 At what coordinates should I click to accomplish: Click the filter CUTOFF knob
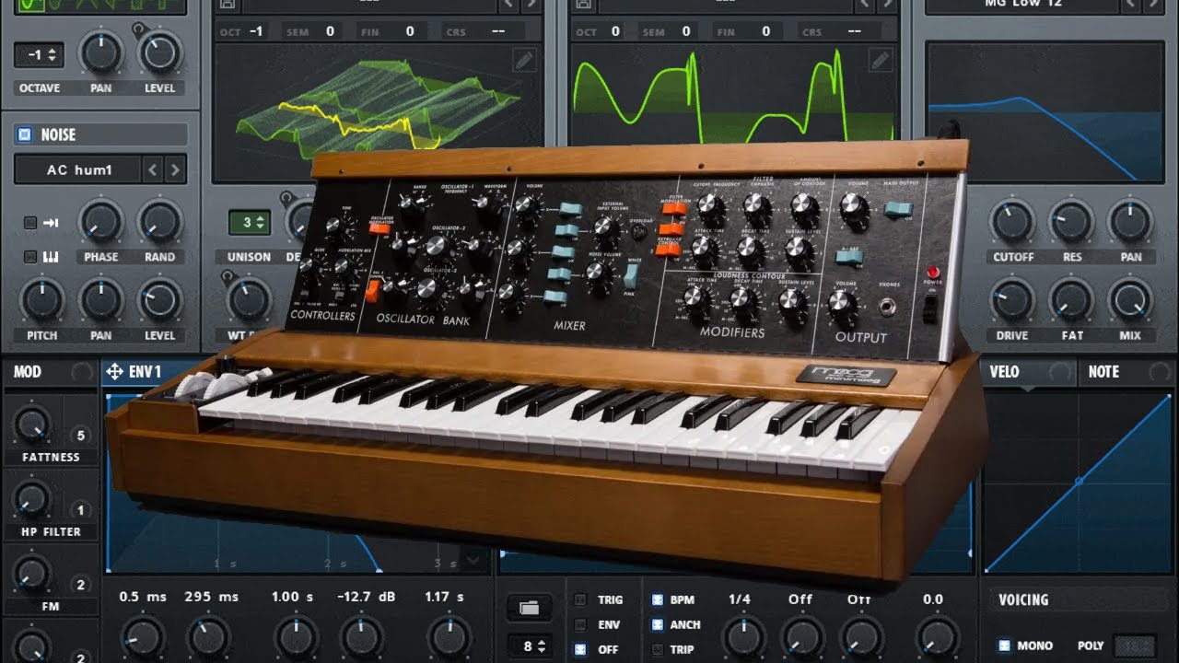coord(1012,222)
